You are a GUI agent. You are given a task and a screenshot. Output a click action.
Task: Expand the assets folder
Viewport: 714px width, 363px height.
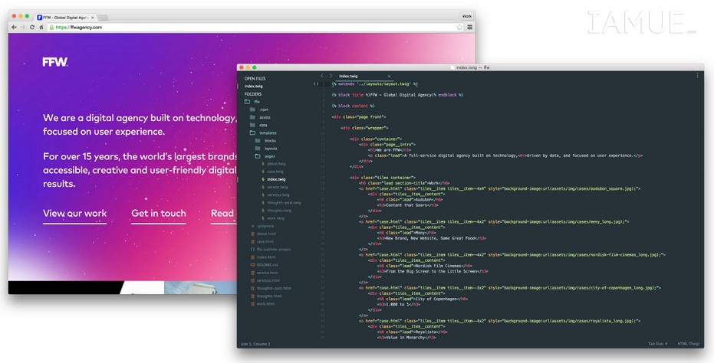(x=252, y=117)
